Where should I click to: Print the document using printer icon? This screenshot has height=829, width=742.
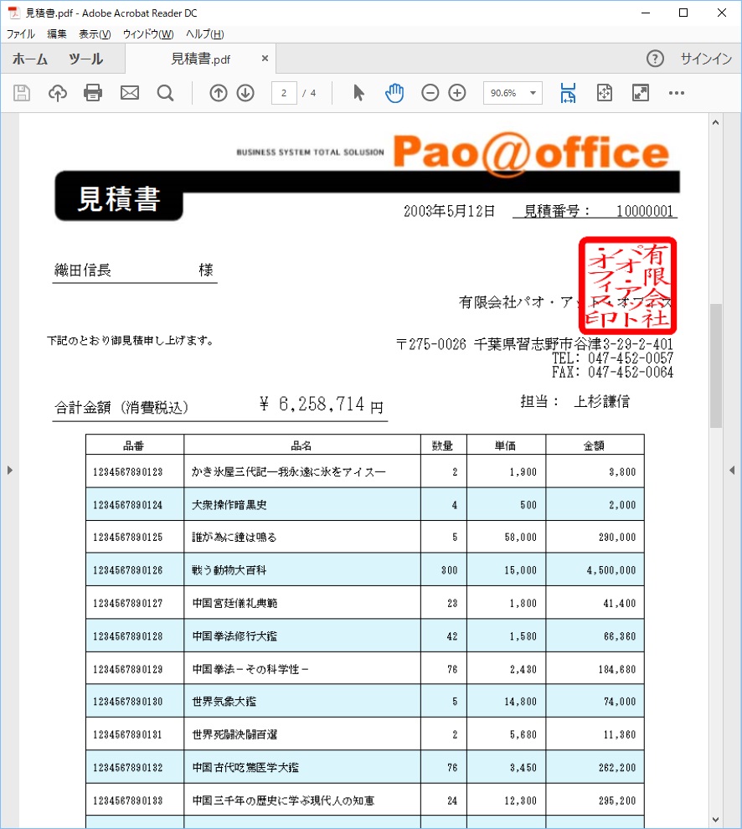(93, 93)
